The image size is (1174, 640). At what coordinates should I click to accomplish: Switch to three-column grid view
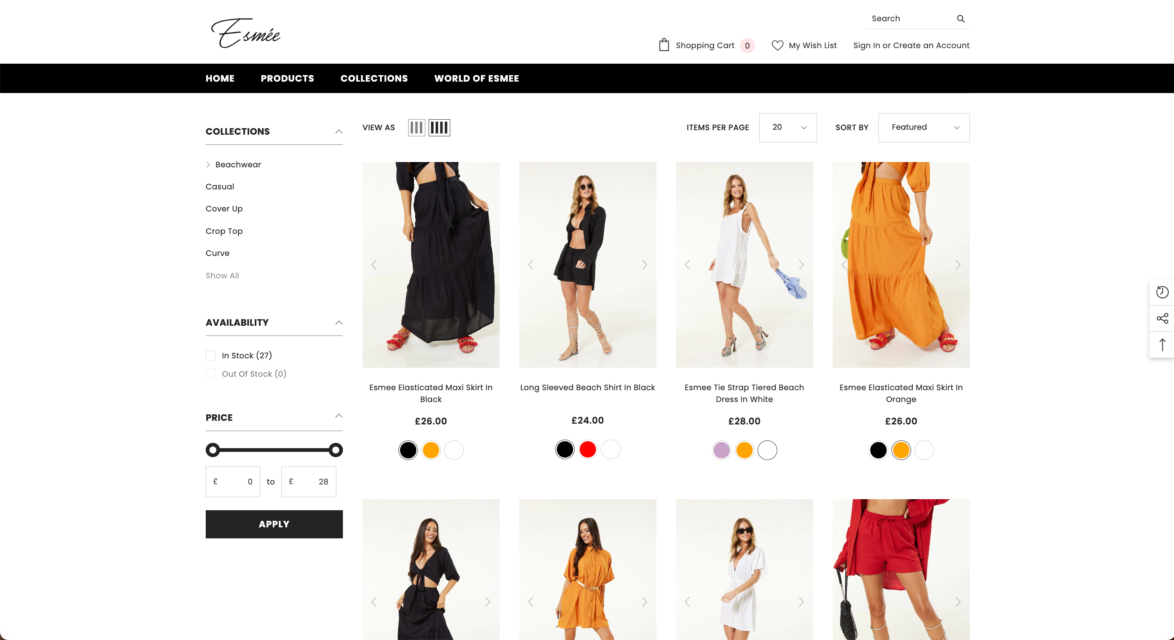point(416,128)
